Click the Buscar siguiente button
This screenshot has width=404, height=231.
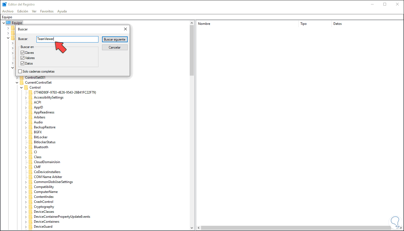[x=115, y=39]
